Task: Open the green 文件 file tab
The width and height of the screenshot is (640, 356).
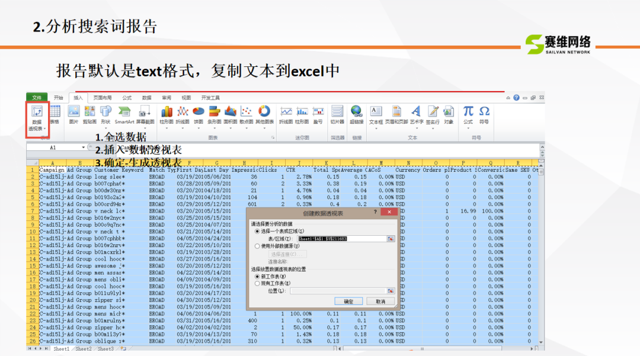Action: pos(37,98)
